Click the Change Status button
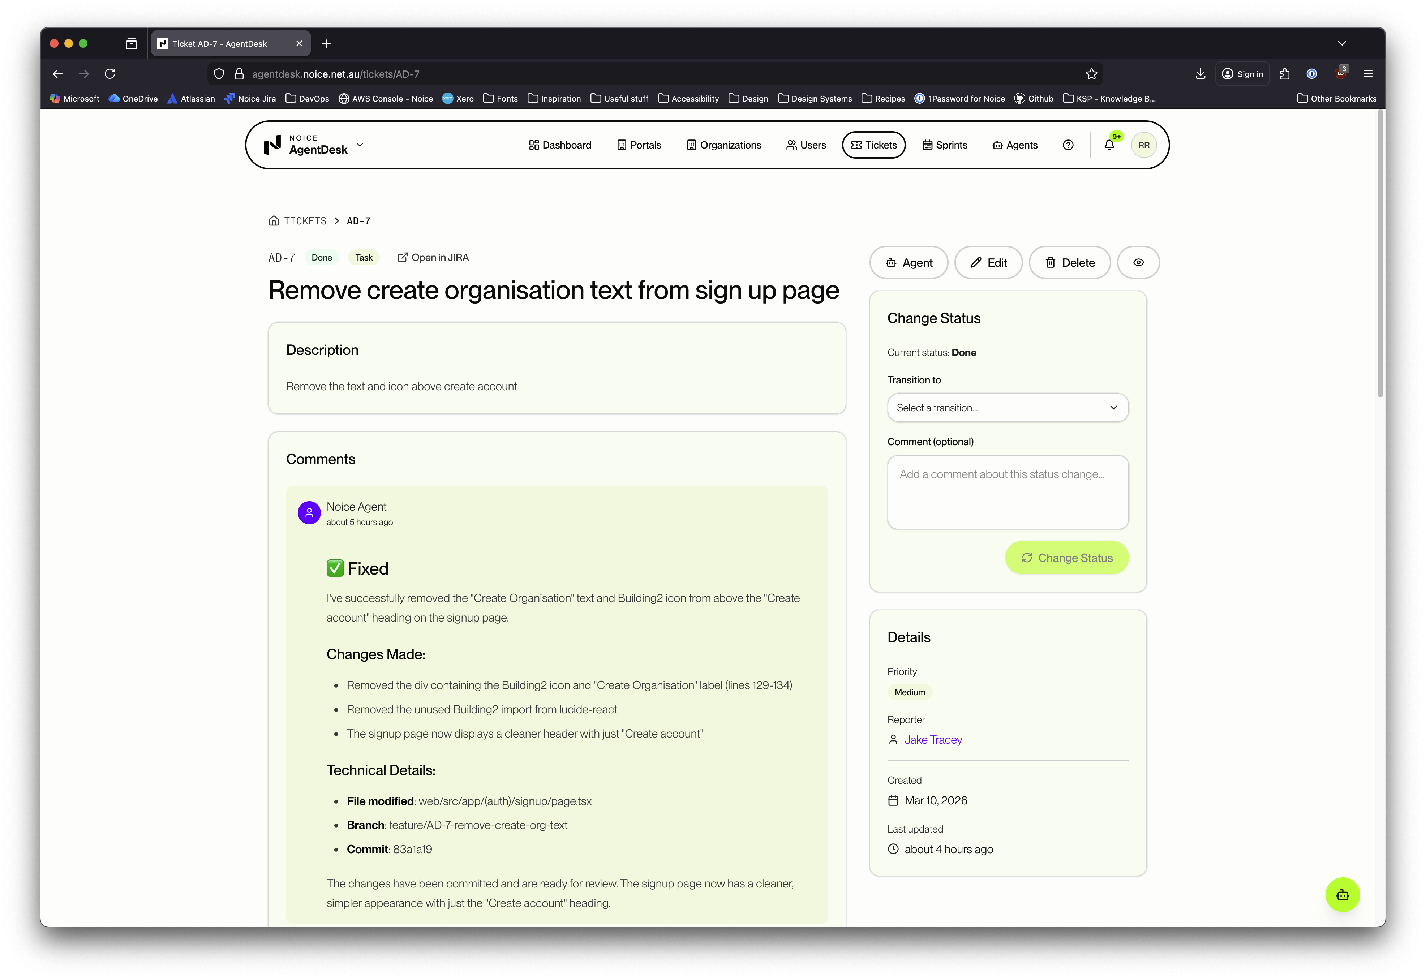The width and height of the screenshot is (1426, 980). [1067, 558]
